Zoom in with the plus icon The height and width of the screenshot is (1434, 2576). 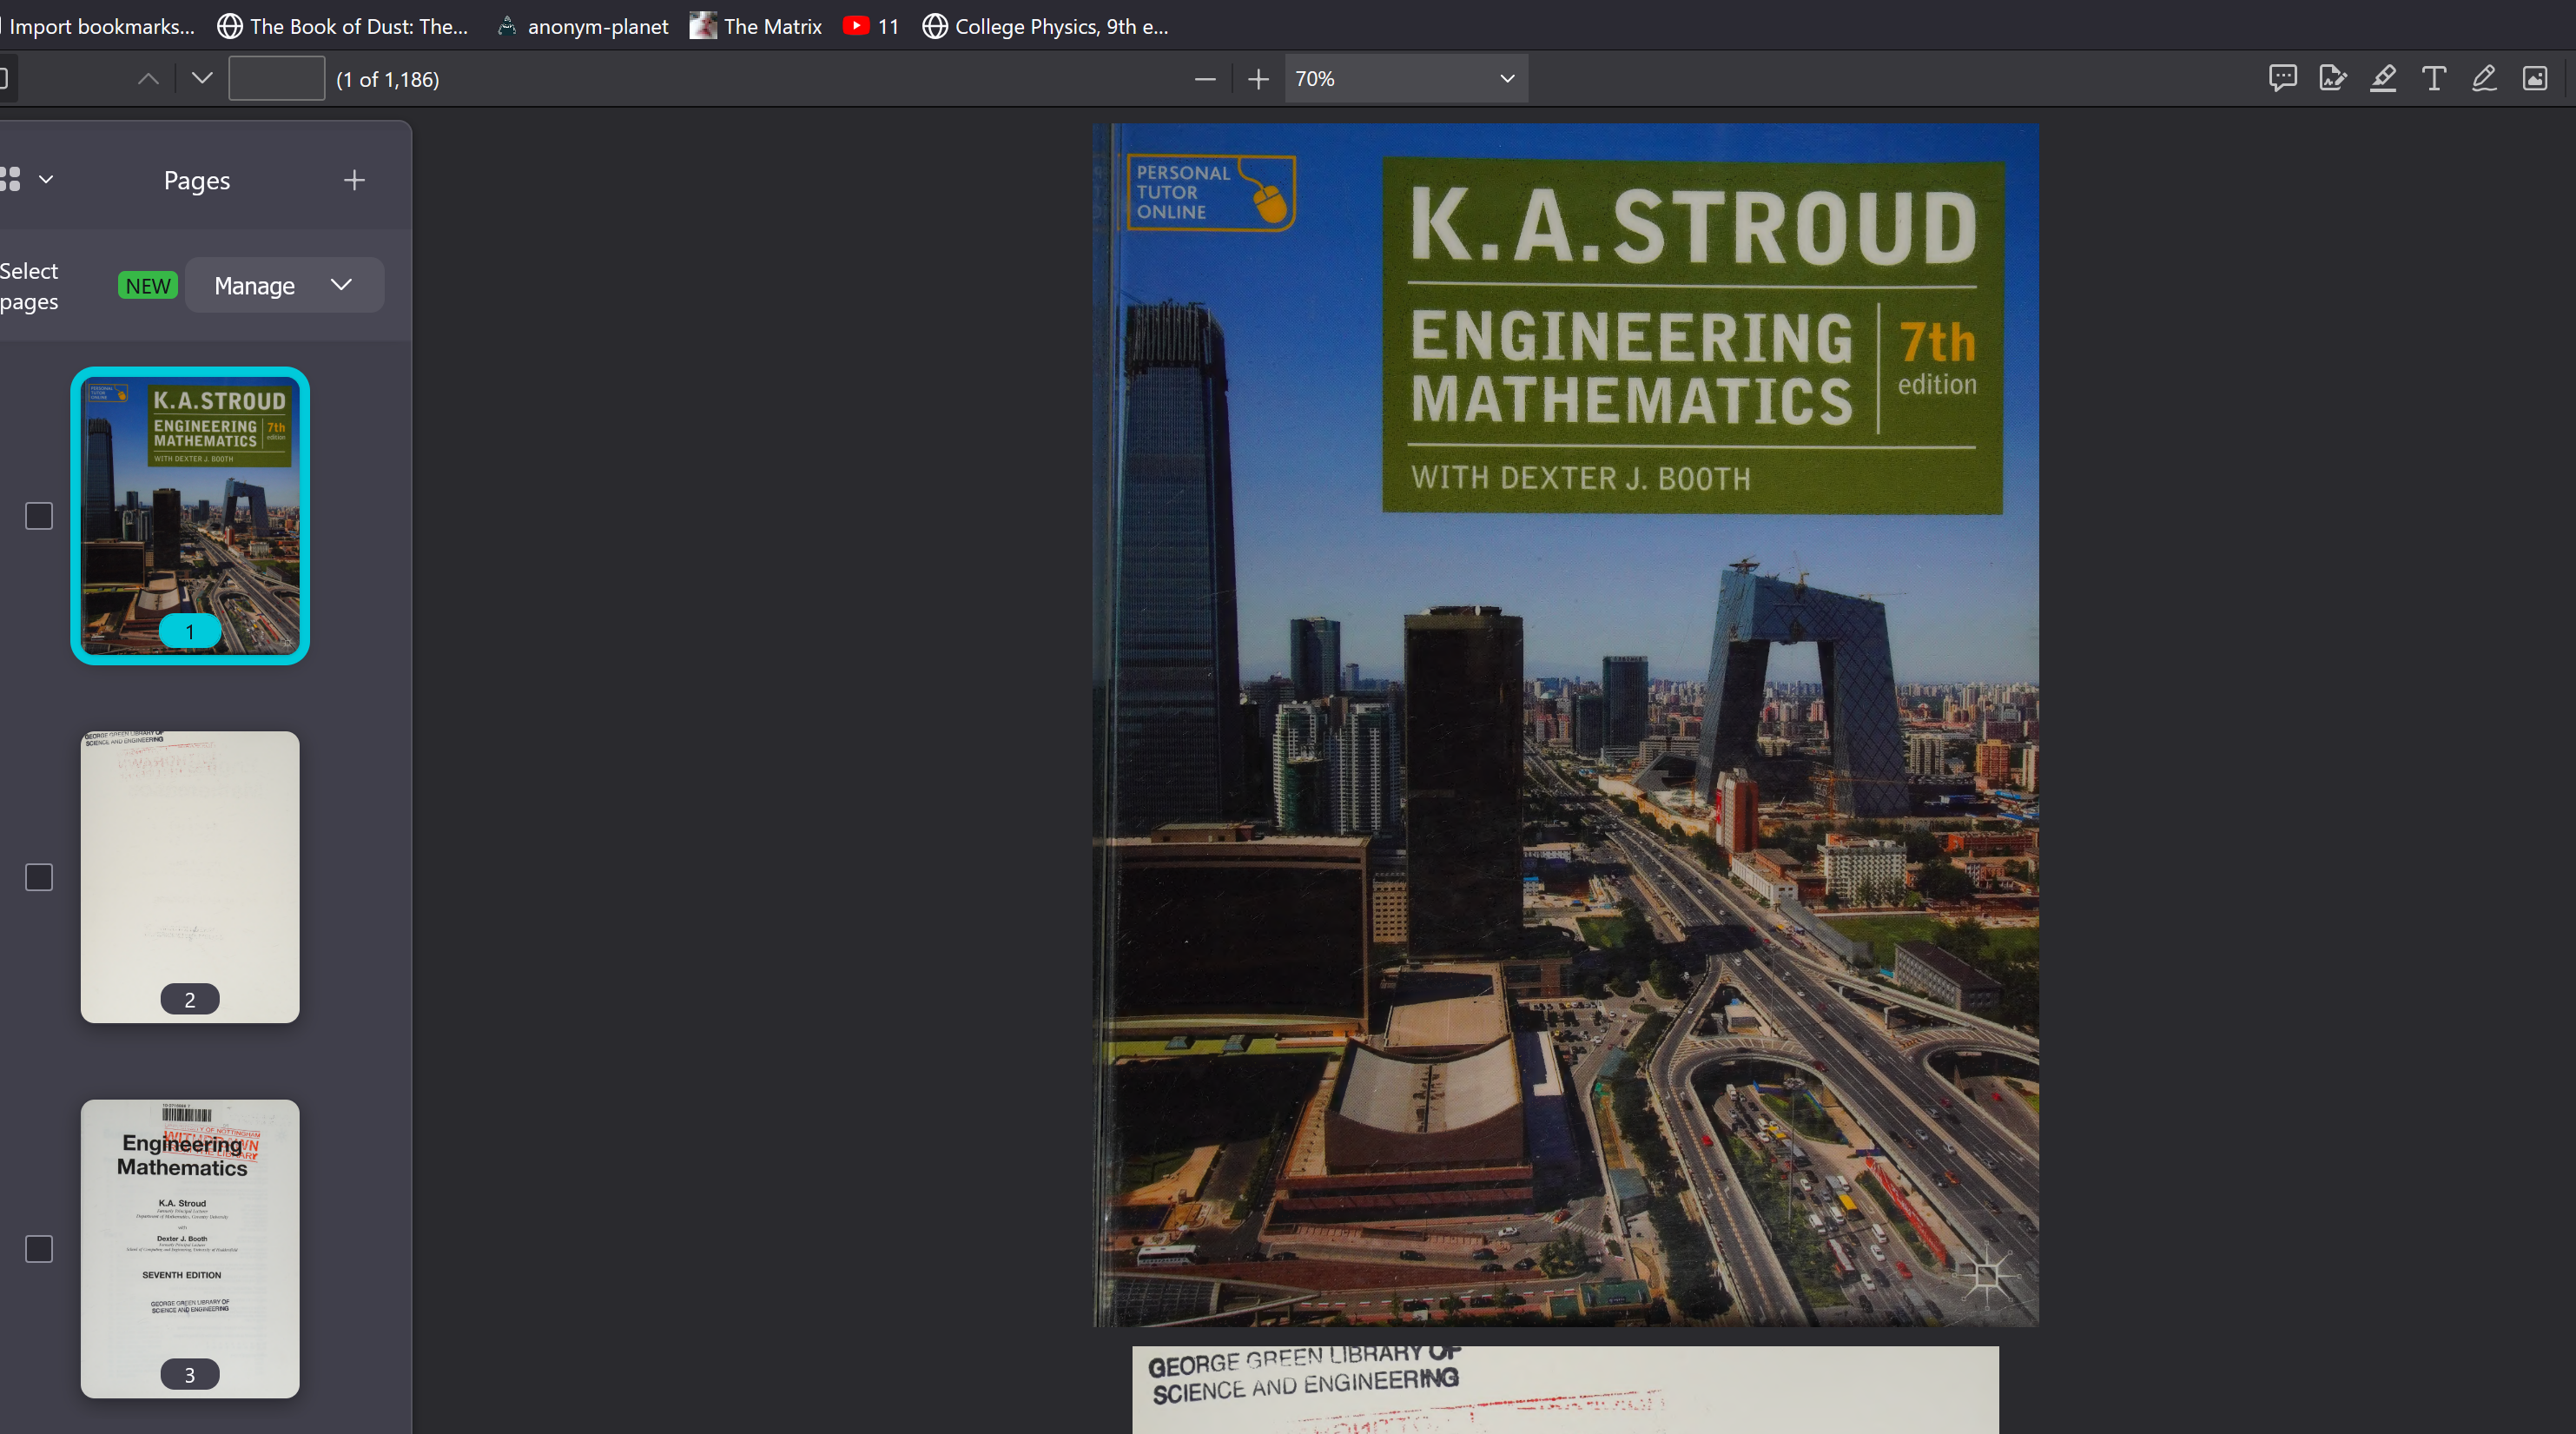(1258, 79)
